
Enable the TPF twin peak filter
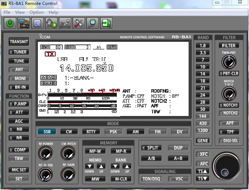click(x=229, y=132)
